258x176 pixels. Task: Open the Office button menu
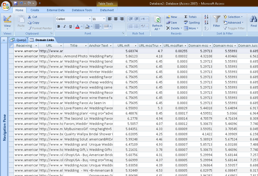pos(6,6)
